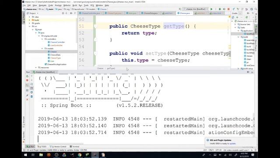This screenshot has width=280, height=158.
Task: Expand the build setup folder in Gradle
Action: pyautogui.click(x=238, y=68)
